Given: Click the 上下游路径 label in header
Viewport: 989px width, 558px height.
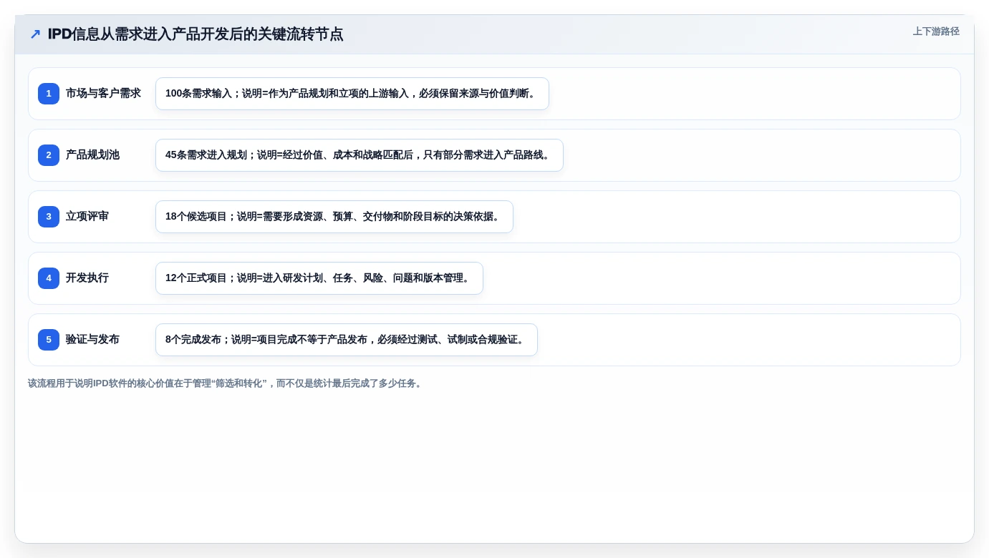Looking at the screenshot, I should pyautogui.click(x=936, y=31).
